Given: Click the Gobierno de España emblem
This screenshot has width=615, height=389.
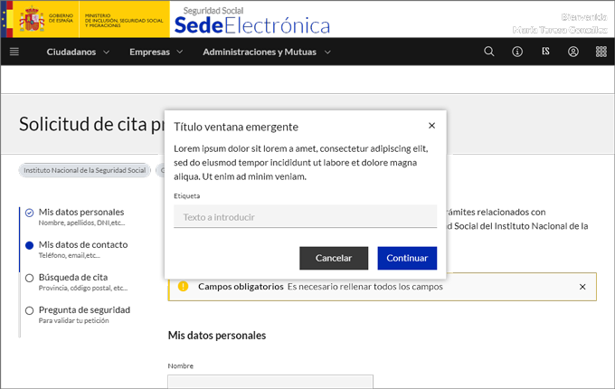Looking at the screenshot, I should point(32,18).
